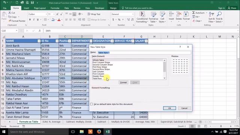This screenshot has width=240, height=135.
Task: Click the Fill Color bucket icon
Action: point(53,19)
